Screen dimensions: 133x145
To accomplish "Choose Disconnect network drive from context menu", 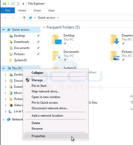I will tap(56, 108).
